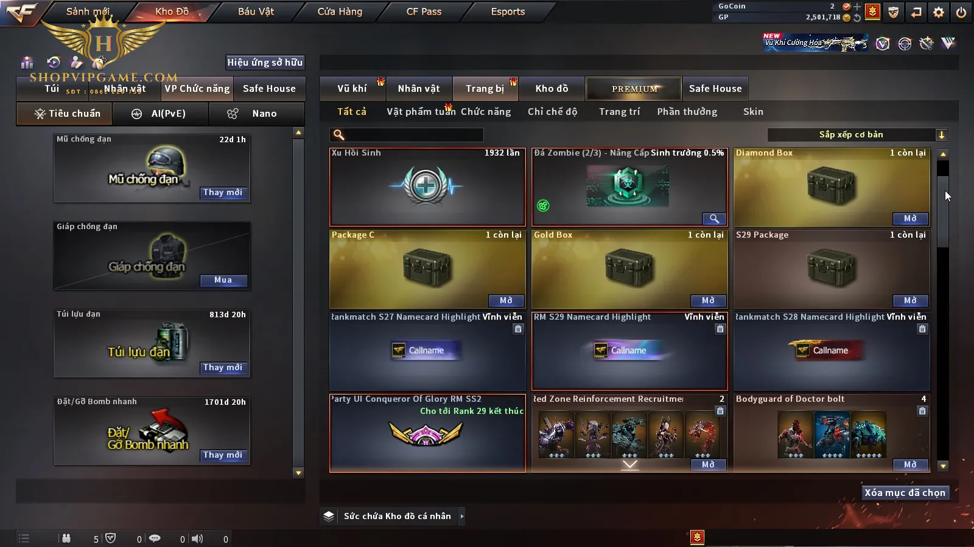Switch to AI(PvE) mode
This screenshot has width=974, height=547.
pyautogui.click(x=160, y=114)
